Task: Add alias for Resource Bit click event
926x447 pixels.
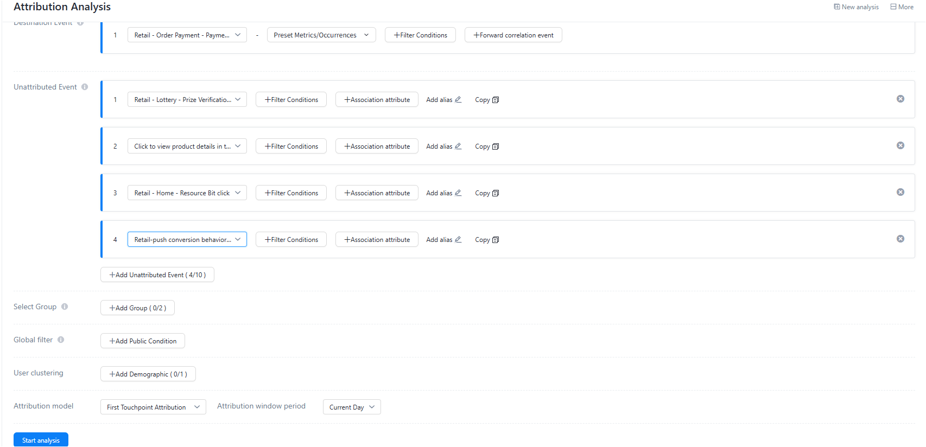Action: pyautogui.click(x=443, y=193)
